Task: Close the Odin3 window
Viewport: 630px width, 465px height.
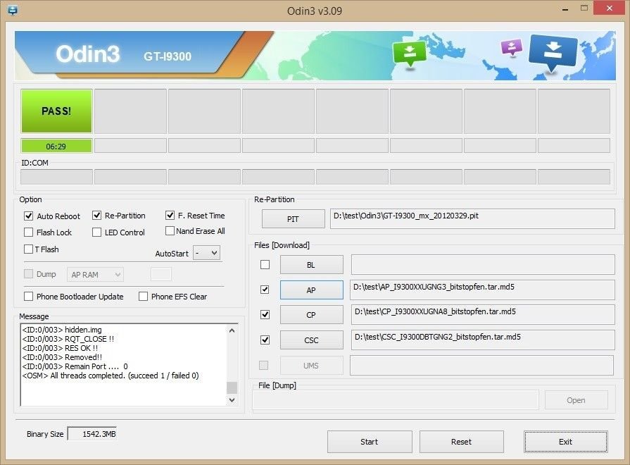Action: [610, 8]
